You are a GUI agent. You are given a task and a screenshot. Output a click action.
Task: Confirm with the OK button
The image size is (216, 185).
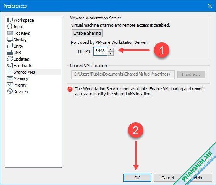tap(137, 178)
